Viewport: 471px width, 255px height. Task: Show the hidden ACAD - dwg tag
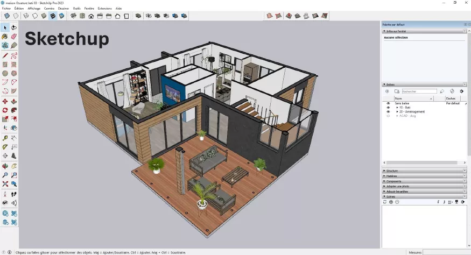[388, 116]
